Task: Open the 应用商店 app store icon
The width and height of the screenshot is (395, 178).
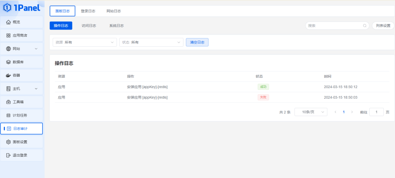Action: (8, 35)
